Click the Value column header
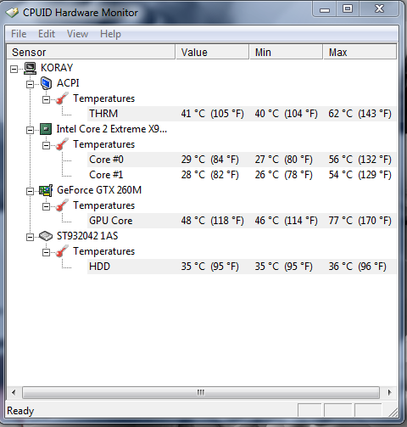407x427 pixels. [212, 52]
